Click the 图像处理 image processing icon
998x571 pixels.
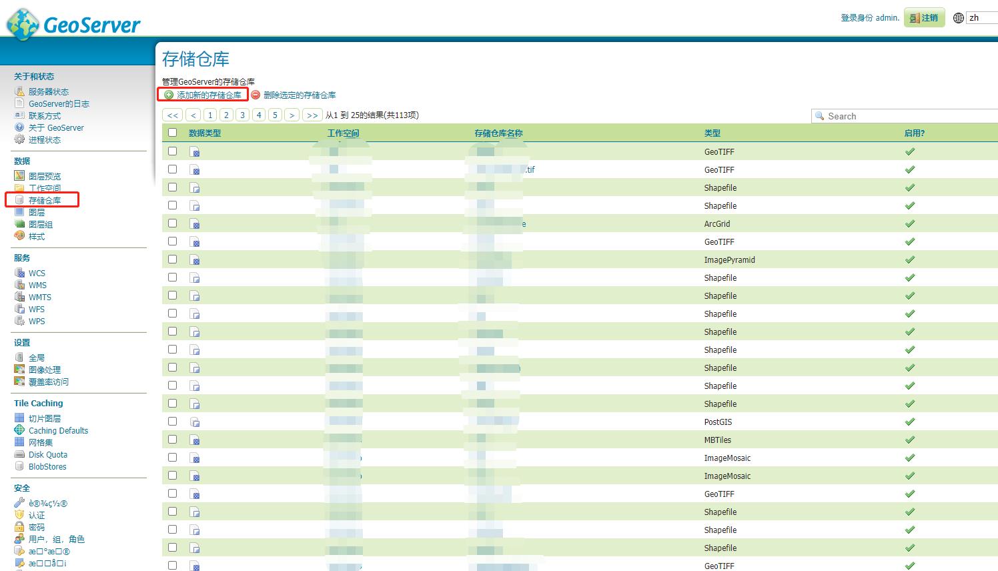(x=19, y=370)
